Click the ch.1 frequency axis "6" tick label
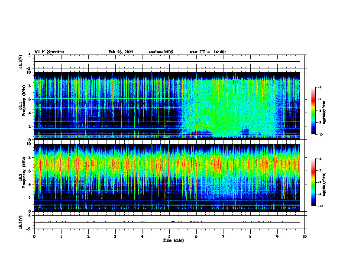This screenshot has width=343, height=265. click(30, 99)
